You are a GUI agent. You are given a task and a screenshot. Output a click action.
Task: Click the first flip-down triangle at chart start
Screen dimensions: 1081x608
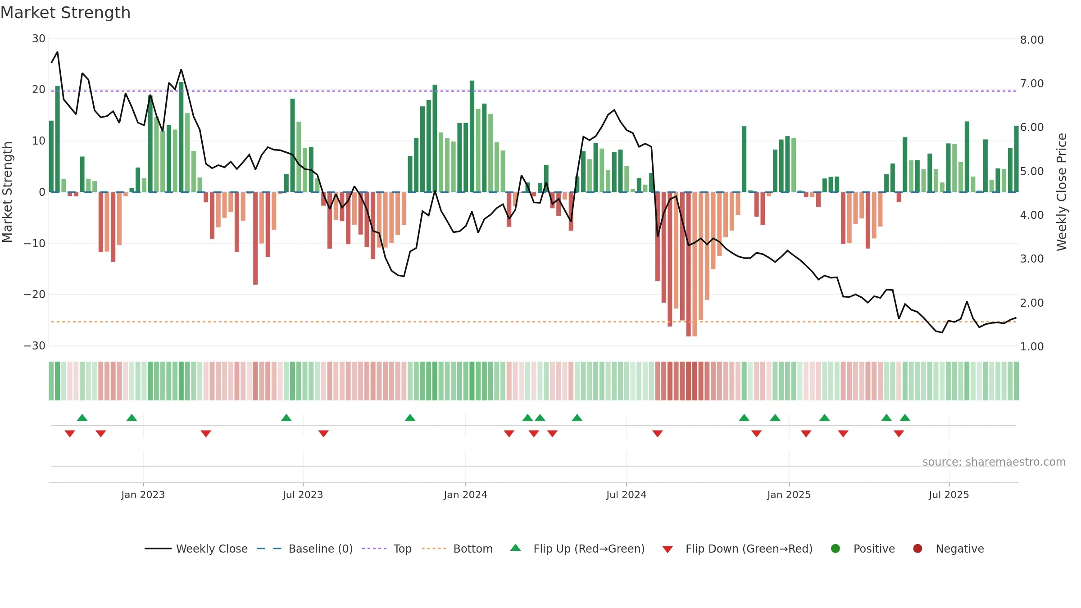(70, 434)
